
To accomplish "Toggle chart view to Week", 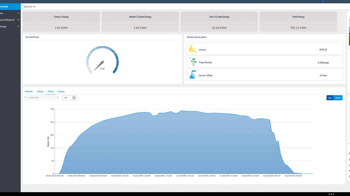I will (x=338, y=98).
